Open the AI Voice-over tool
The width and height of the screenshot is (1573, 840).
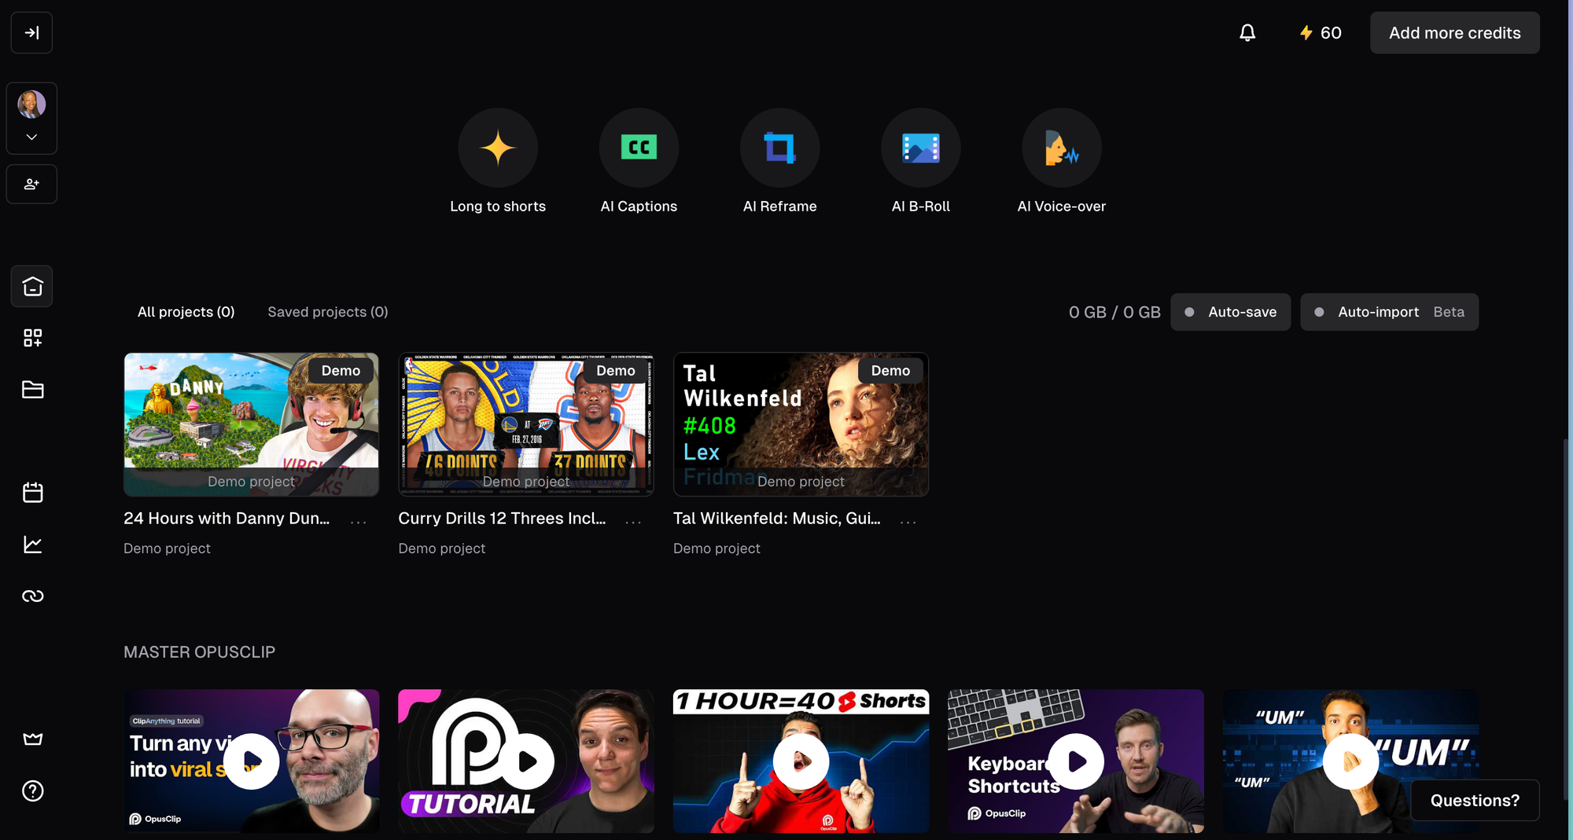click(1062, 162)
